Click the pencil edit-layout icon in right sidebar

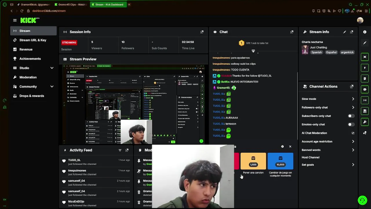coord(365,43)
